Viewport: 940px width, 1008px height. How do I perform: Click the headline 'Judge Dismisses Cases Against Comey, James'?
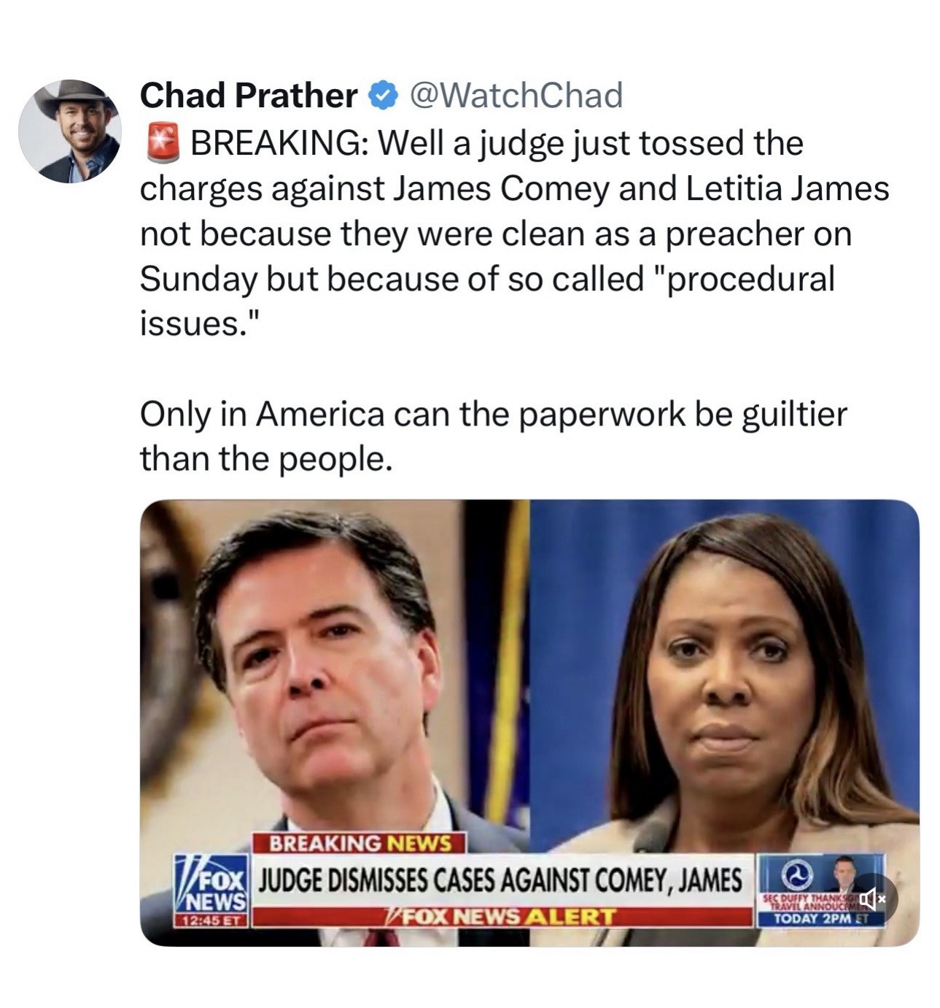click(501, 880)
